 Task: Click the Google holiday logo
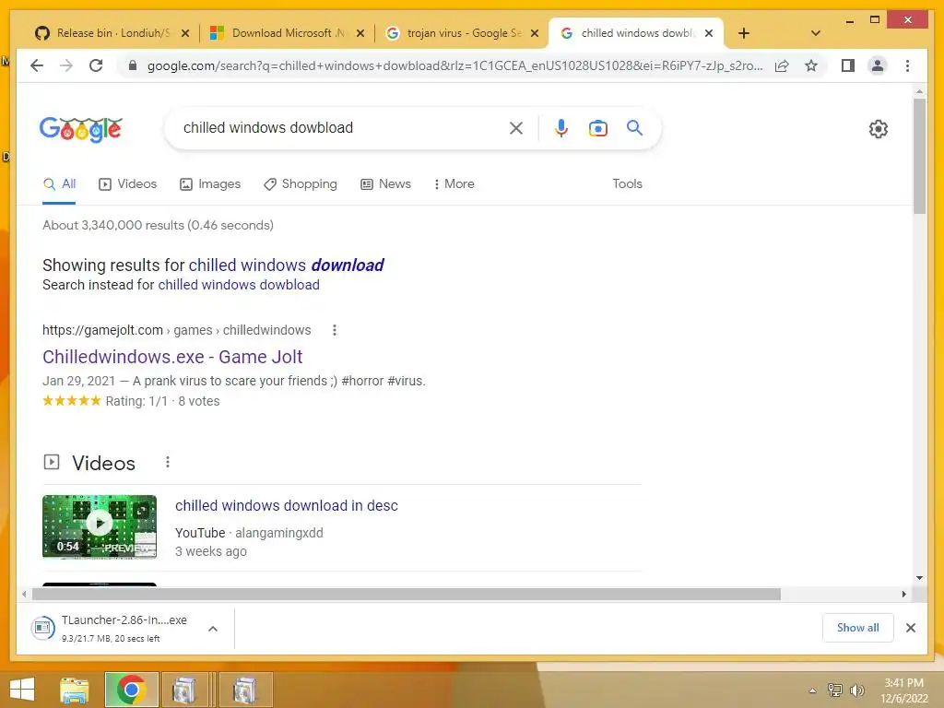coord(81,129)
